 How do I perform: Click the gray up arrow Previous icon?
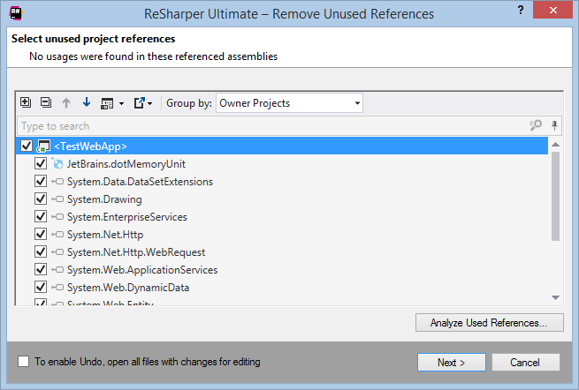pos(66,103)
